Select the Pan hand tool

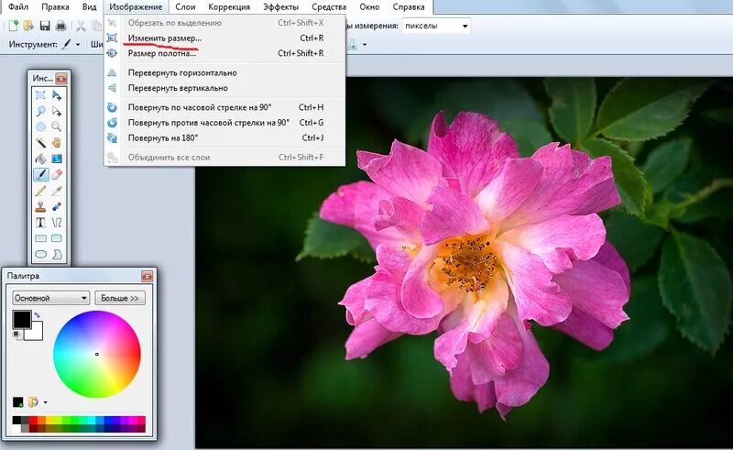coord(57,143)
